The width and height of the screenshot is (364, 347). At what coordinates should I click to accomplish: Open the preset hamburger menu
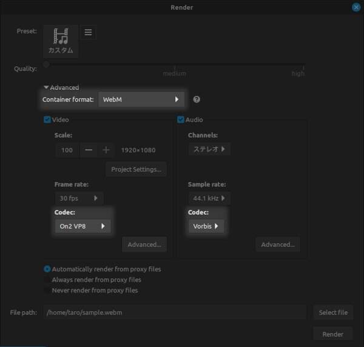click(x=88, y=33)
